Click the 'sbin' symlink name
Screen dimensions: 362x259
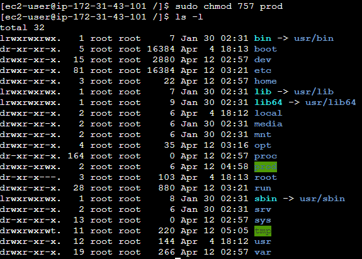tap(266, 199)
